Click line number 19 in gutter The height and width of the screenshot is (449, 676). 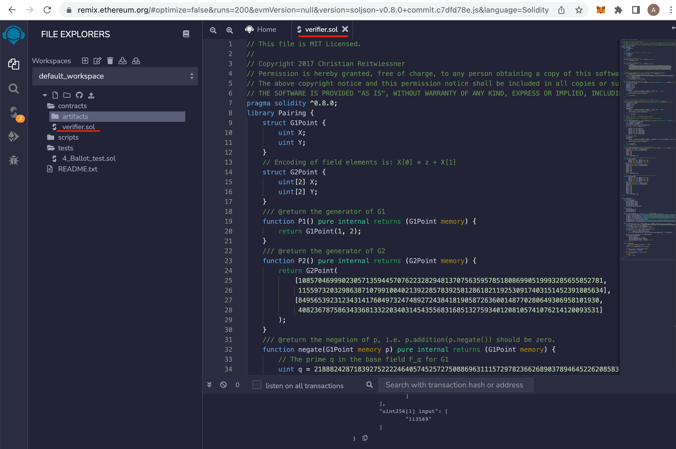point(228,221)
